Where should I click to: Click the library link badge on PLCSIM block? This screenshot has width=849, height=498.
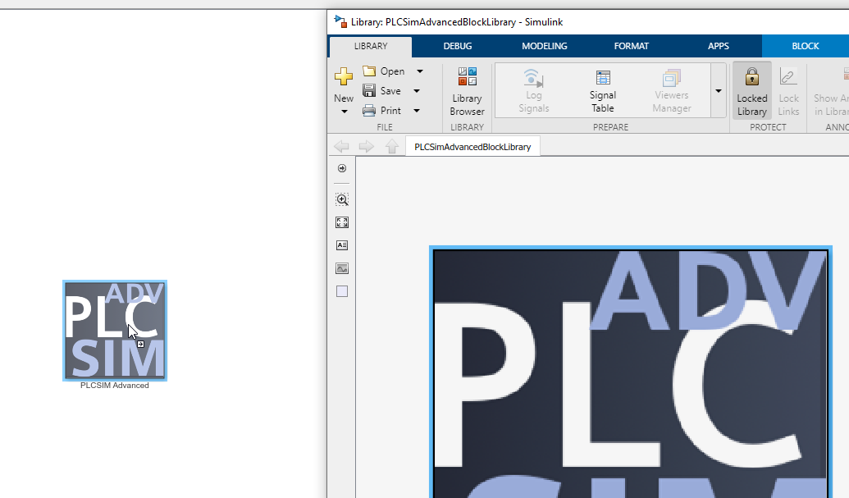[x=140, y=345]
